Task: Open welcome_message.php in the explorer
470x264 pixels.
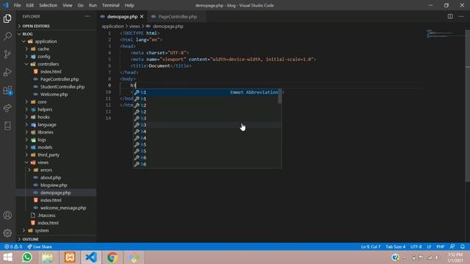Action: click(x=63, y=208)
